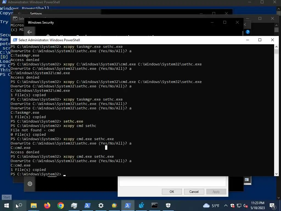Click the muted volume tray icon
The image size is (281, 211).
pos(246,206)
